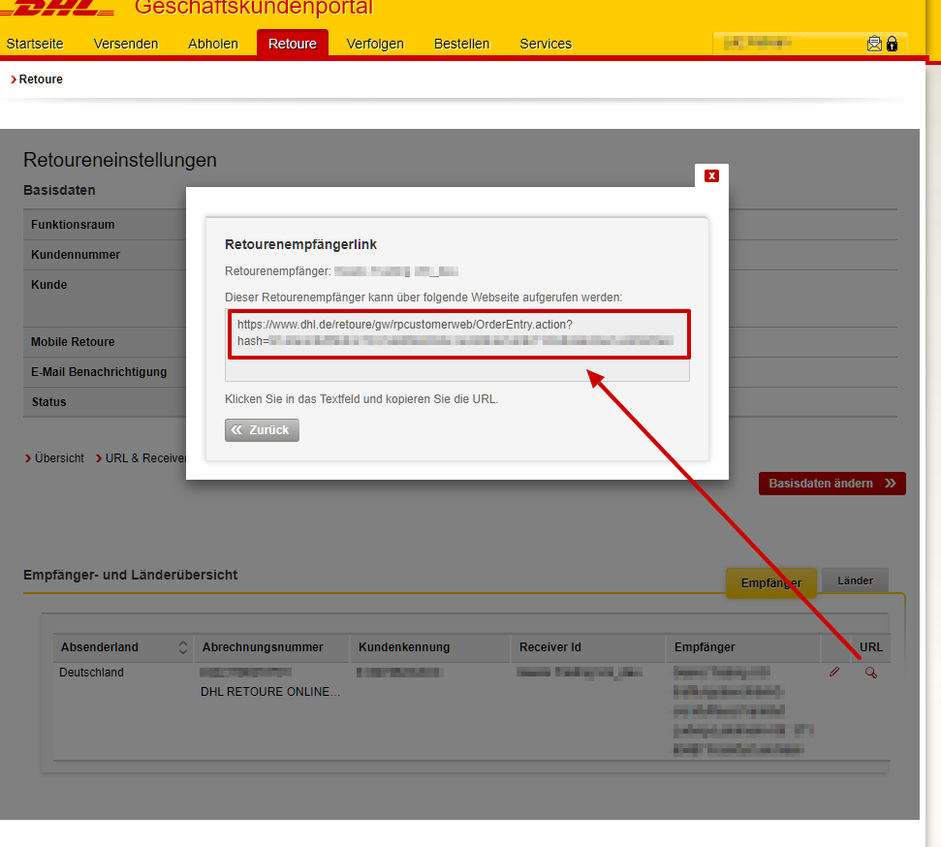Click the Geschäftskundenportal title in the header

pyautogui.click(x=253, y=8)
